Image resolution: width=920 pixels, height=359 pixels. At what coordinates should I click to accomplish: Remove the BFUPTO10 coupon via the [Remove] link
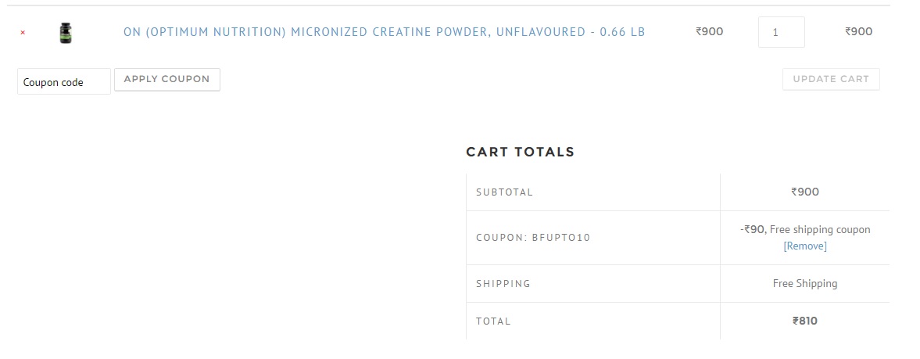(804, 246)
